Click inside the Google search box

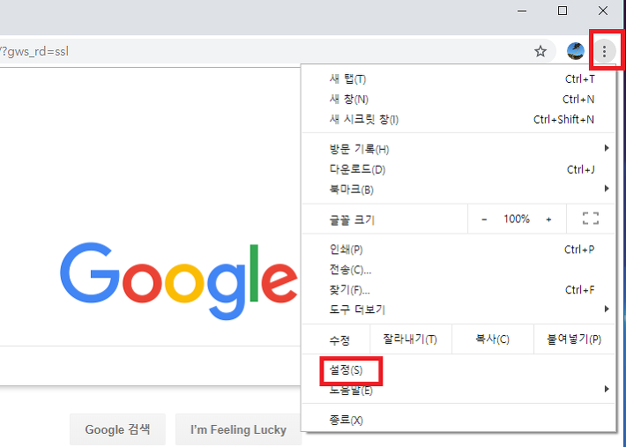point(150,366)
